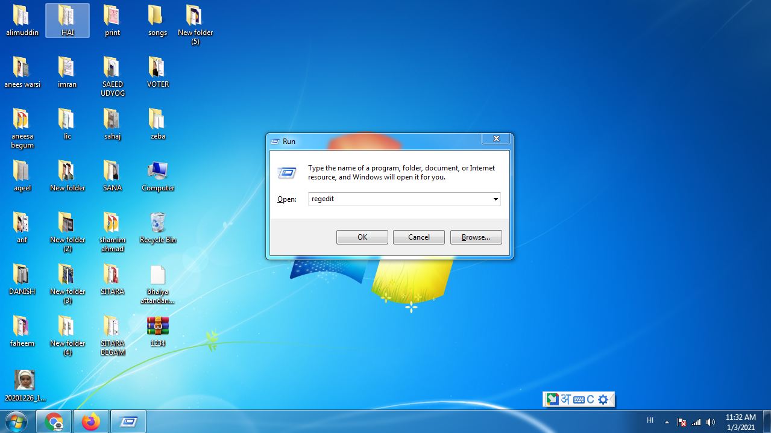
Task: Close the Run dialog with the X button
Action: [496, 139]
